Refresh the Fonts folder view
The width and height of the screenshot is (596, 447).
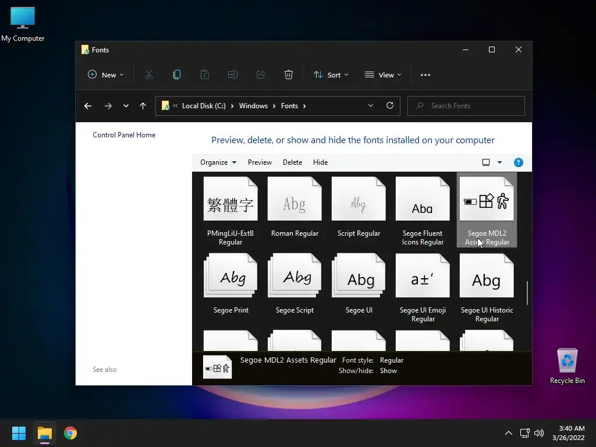tap(390, 106)
